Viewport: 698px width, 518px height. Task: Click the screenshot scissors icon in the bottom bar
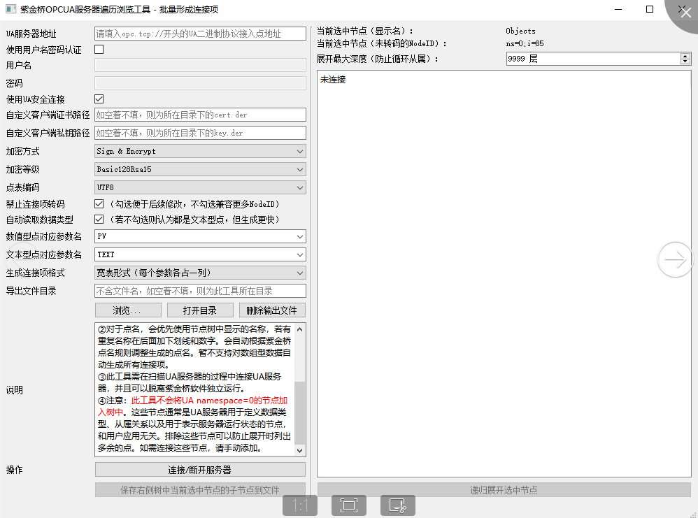coord(398,505)
